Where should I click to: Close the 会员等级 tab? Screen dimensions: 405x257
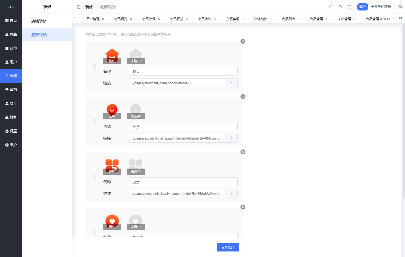point(159,19)
